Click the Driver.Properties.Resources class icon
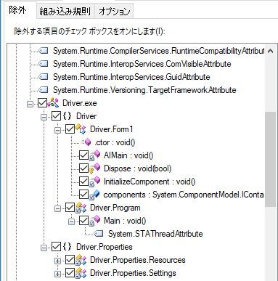278x281 pixels. pyautogui.click(x=81, y=260)
